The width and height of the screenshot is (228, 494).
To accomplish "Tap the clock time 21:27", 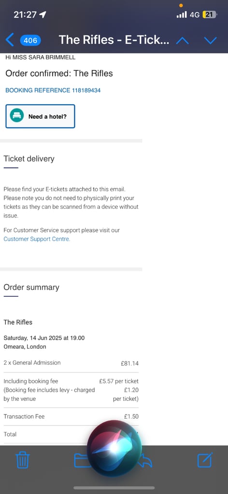I will (25, 14).
